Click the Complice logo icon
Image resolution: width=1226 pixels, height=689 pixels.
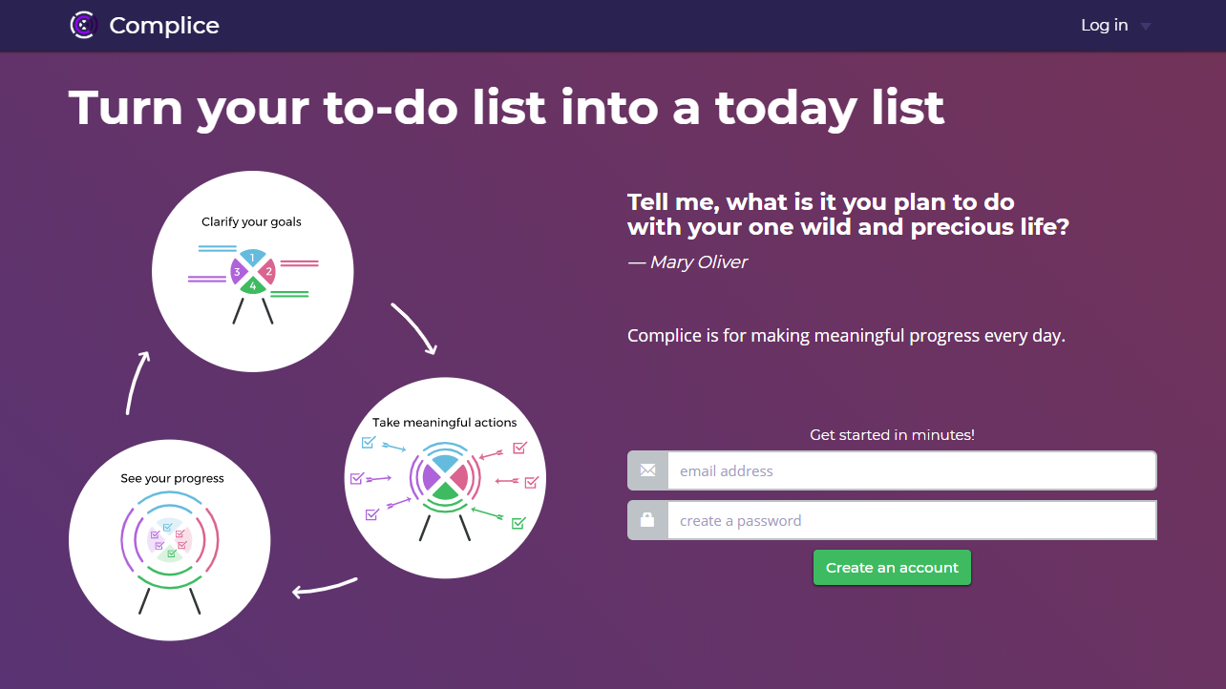click(x=84, y=26)
